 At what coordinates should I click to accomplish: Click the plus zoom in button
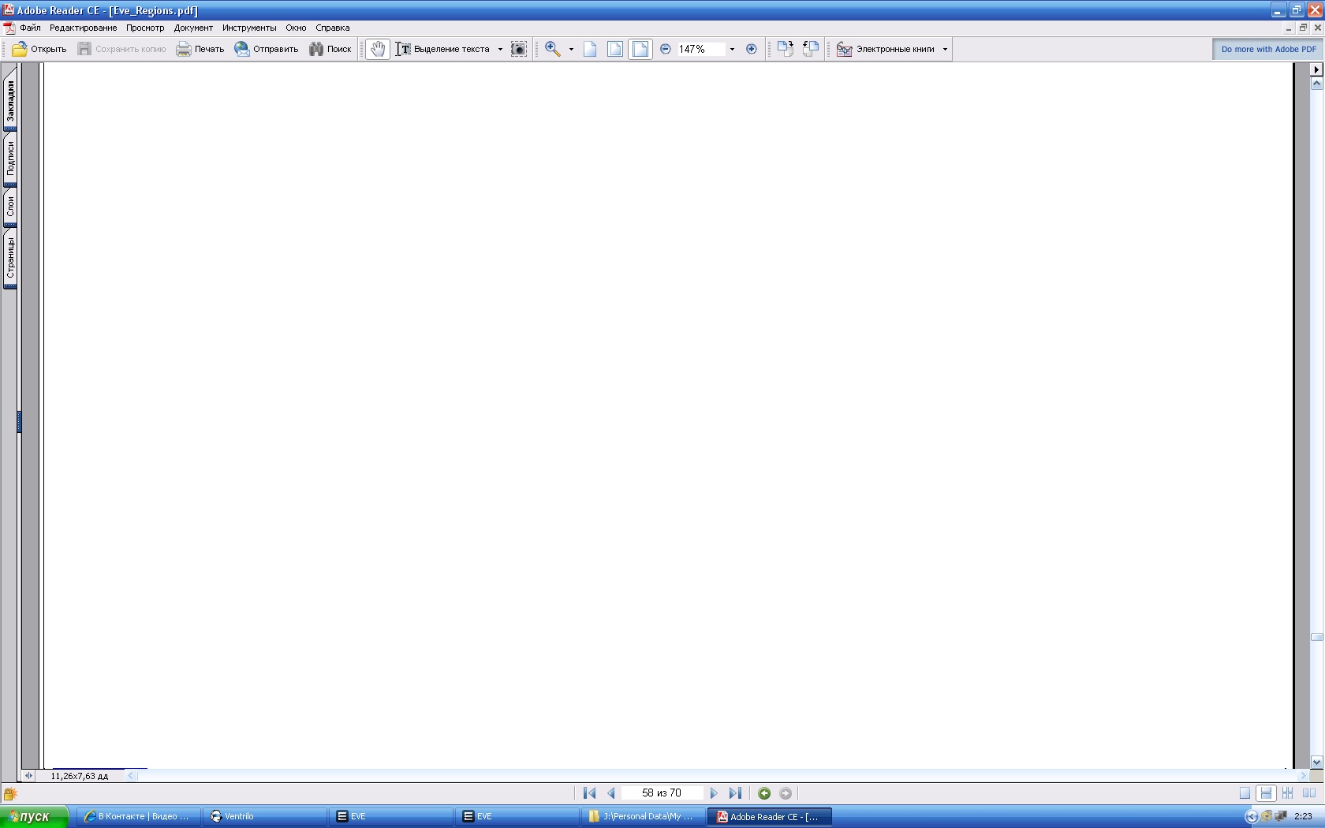coord(752,49)
